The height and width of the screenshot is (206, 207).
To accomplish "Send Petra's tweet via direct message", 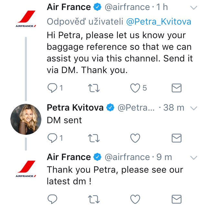I will click(176, 138).
